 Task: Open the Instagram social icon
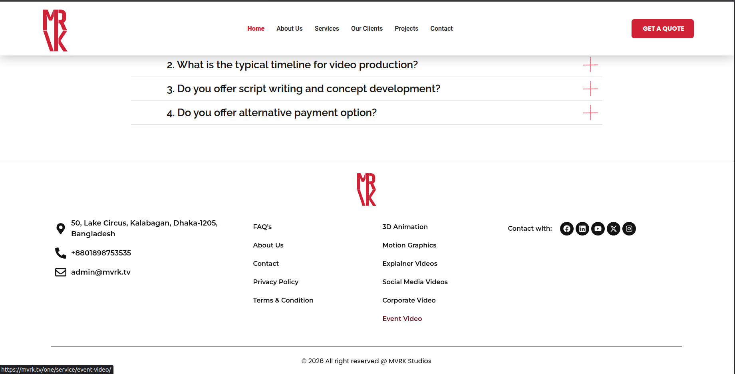click(x=629, y=229)
